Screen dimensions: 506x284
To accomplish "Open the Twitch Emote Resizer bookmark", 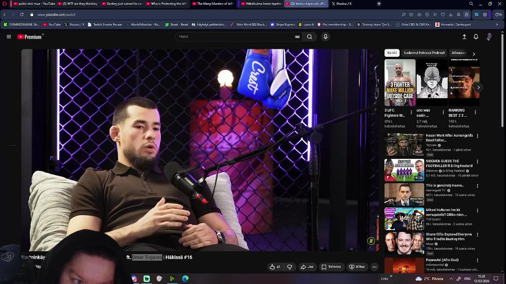I will 105,24.
